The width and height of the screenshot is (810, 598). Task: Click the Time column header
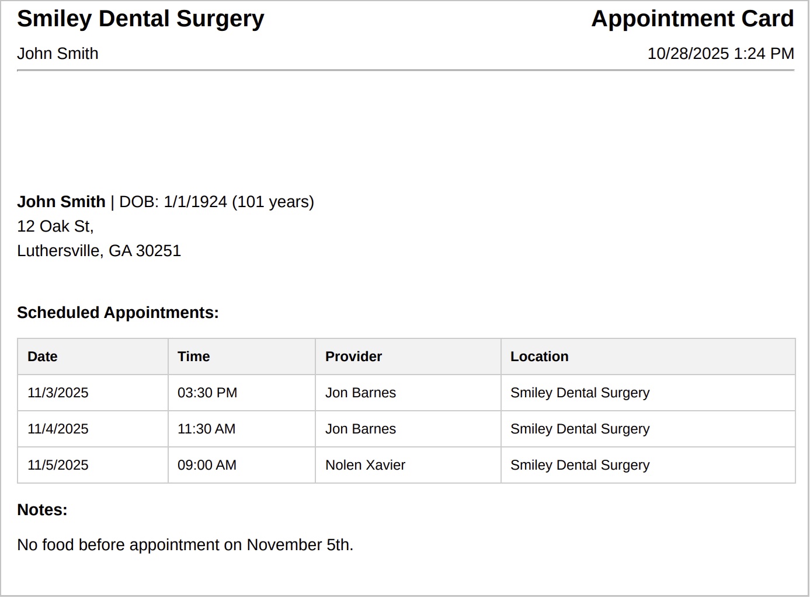[194, 356]
